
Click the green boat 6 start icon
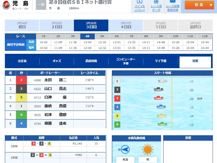[162, 124]
